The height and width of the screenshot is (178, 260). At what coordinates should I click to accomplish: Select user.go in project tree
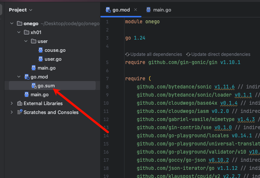pyautogui.click(x=53, y=59)
